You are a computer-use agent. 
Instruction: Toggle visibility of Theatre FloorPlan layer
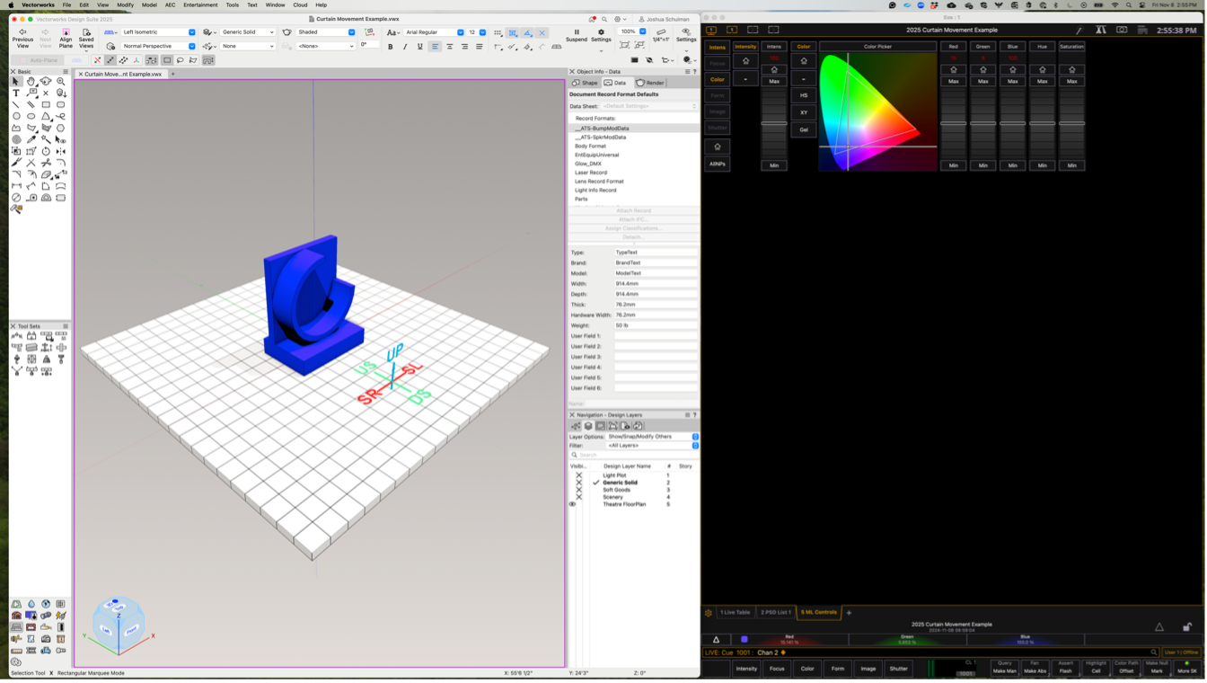tap(573, 504)
